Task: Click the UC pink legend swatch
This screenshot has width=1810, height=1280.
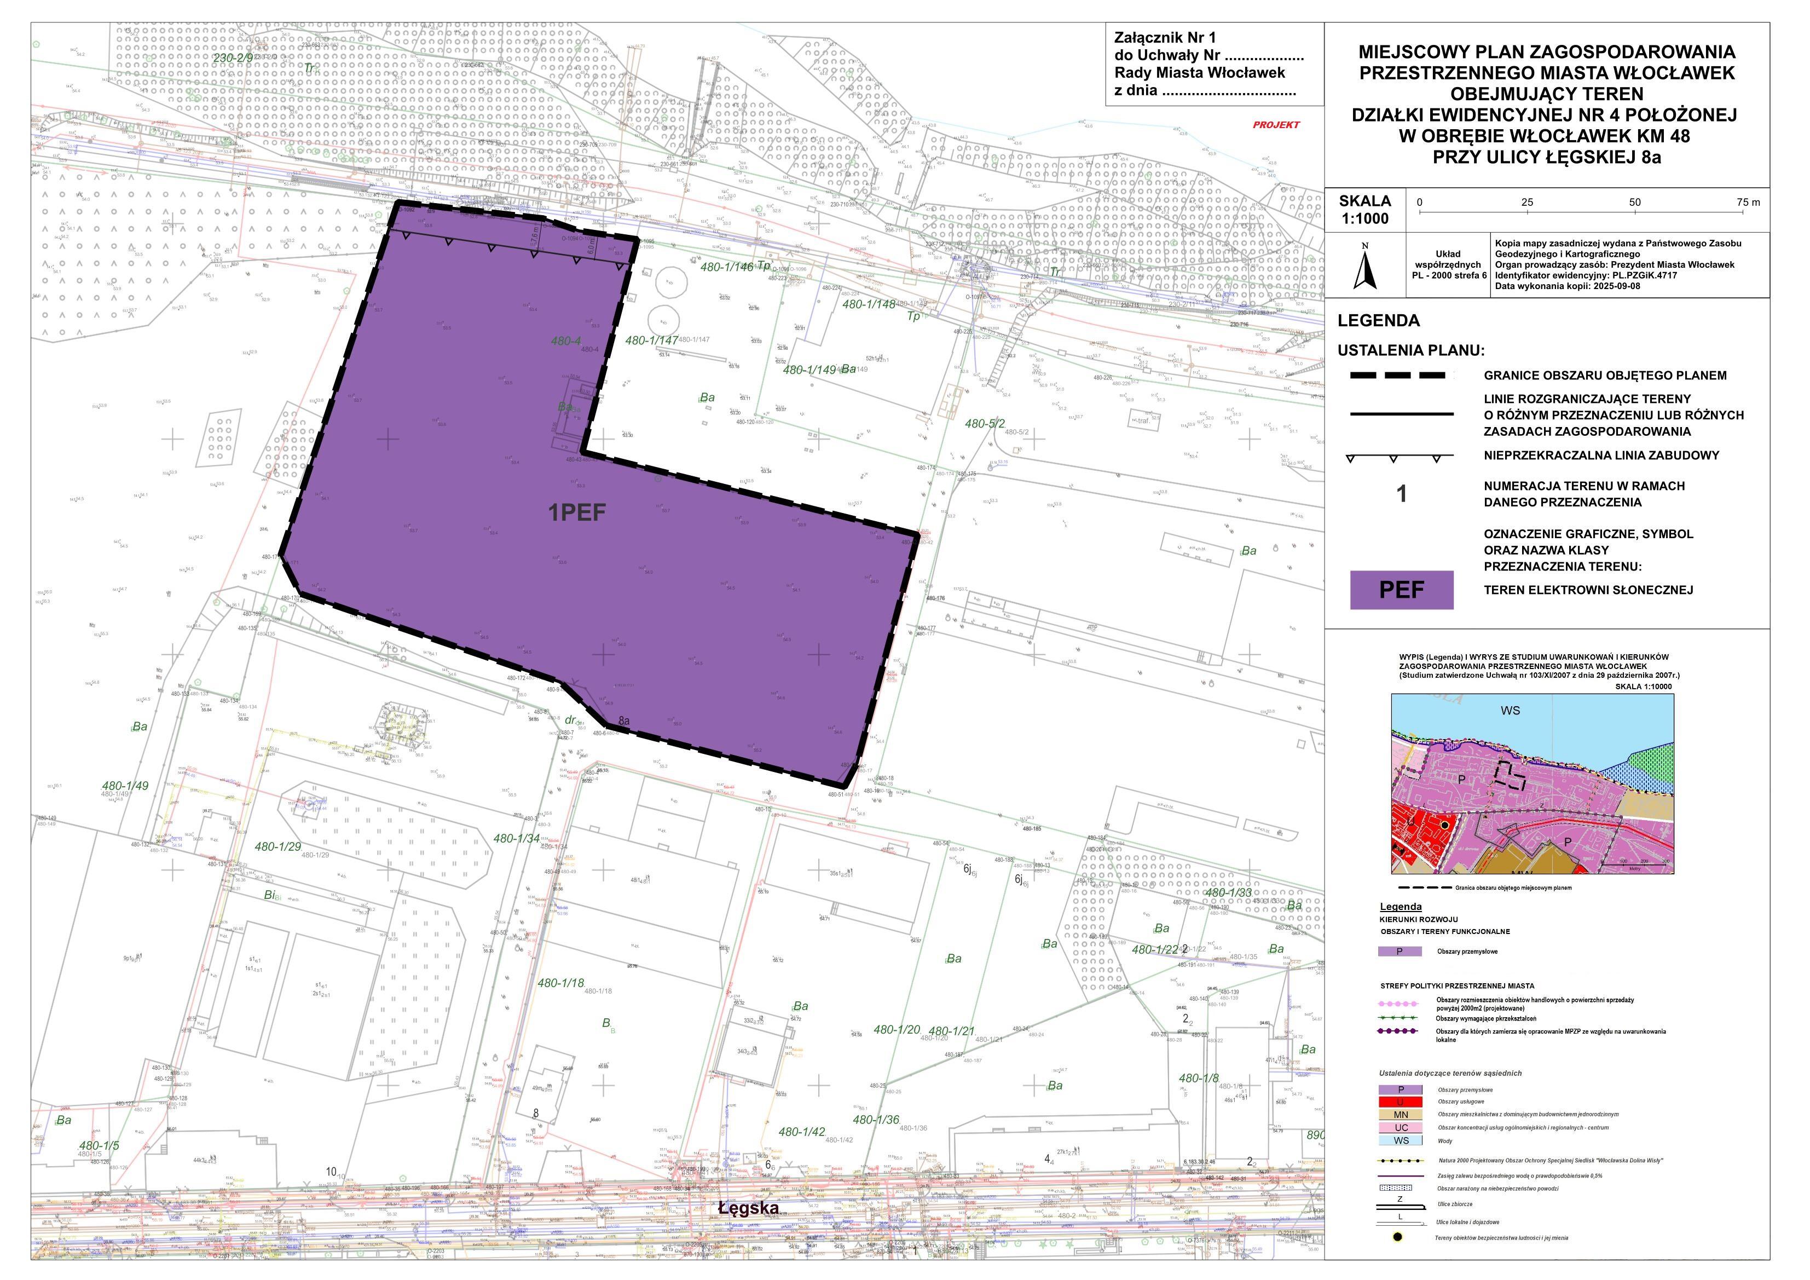Action: (1400, 1128)
